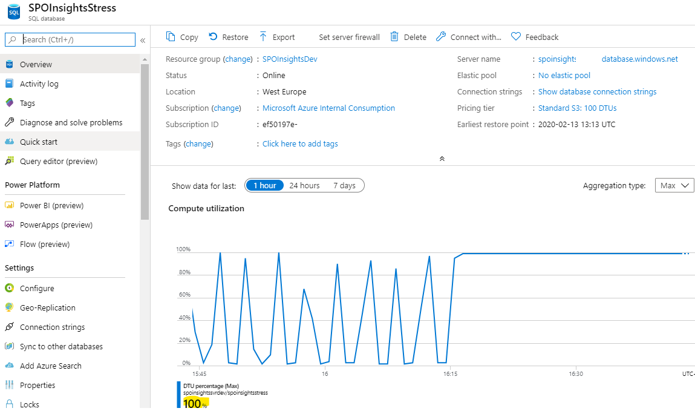
Task: Open Activity log menu item
Action: click(70, 84)
